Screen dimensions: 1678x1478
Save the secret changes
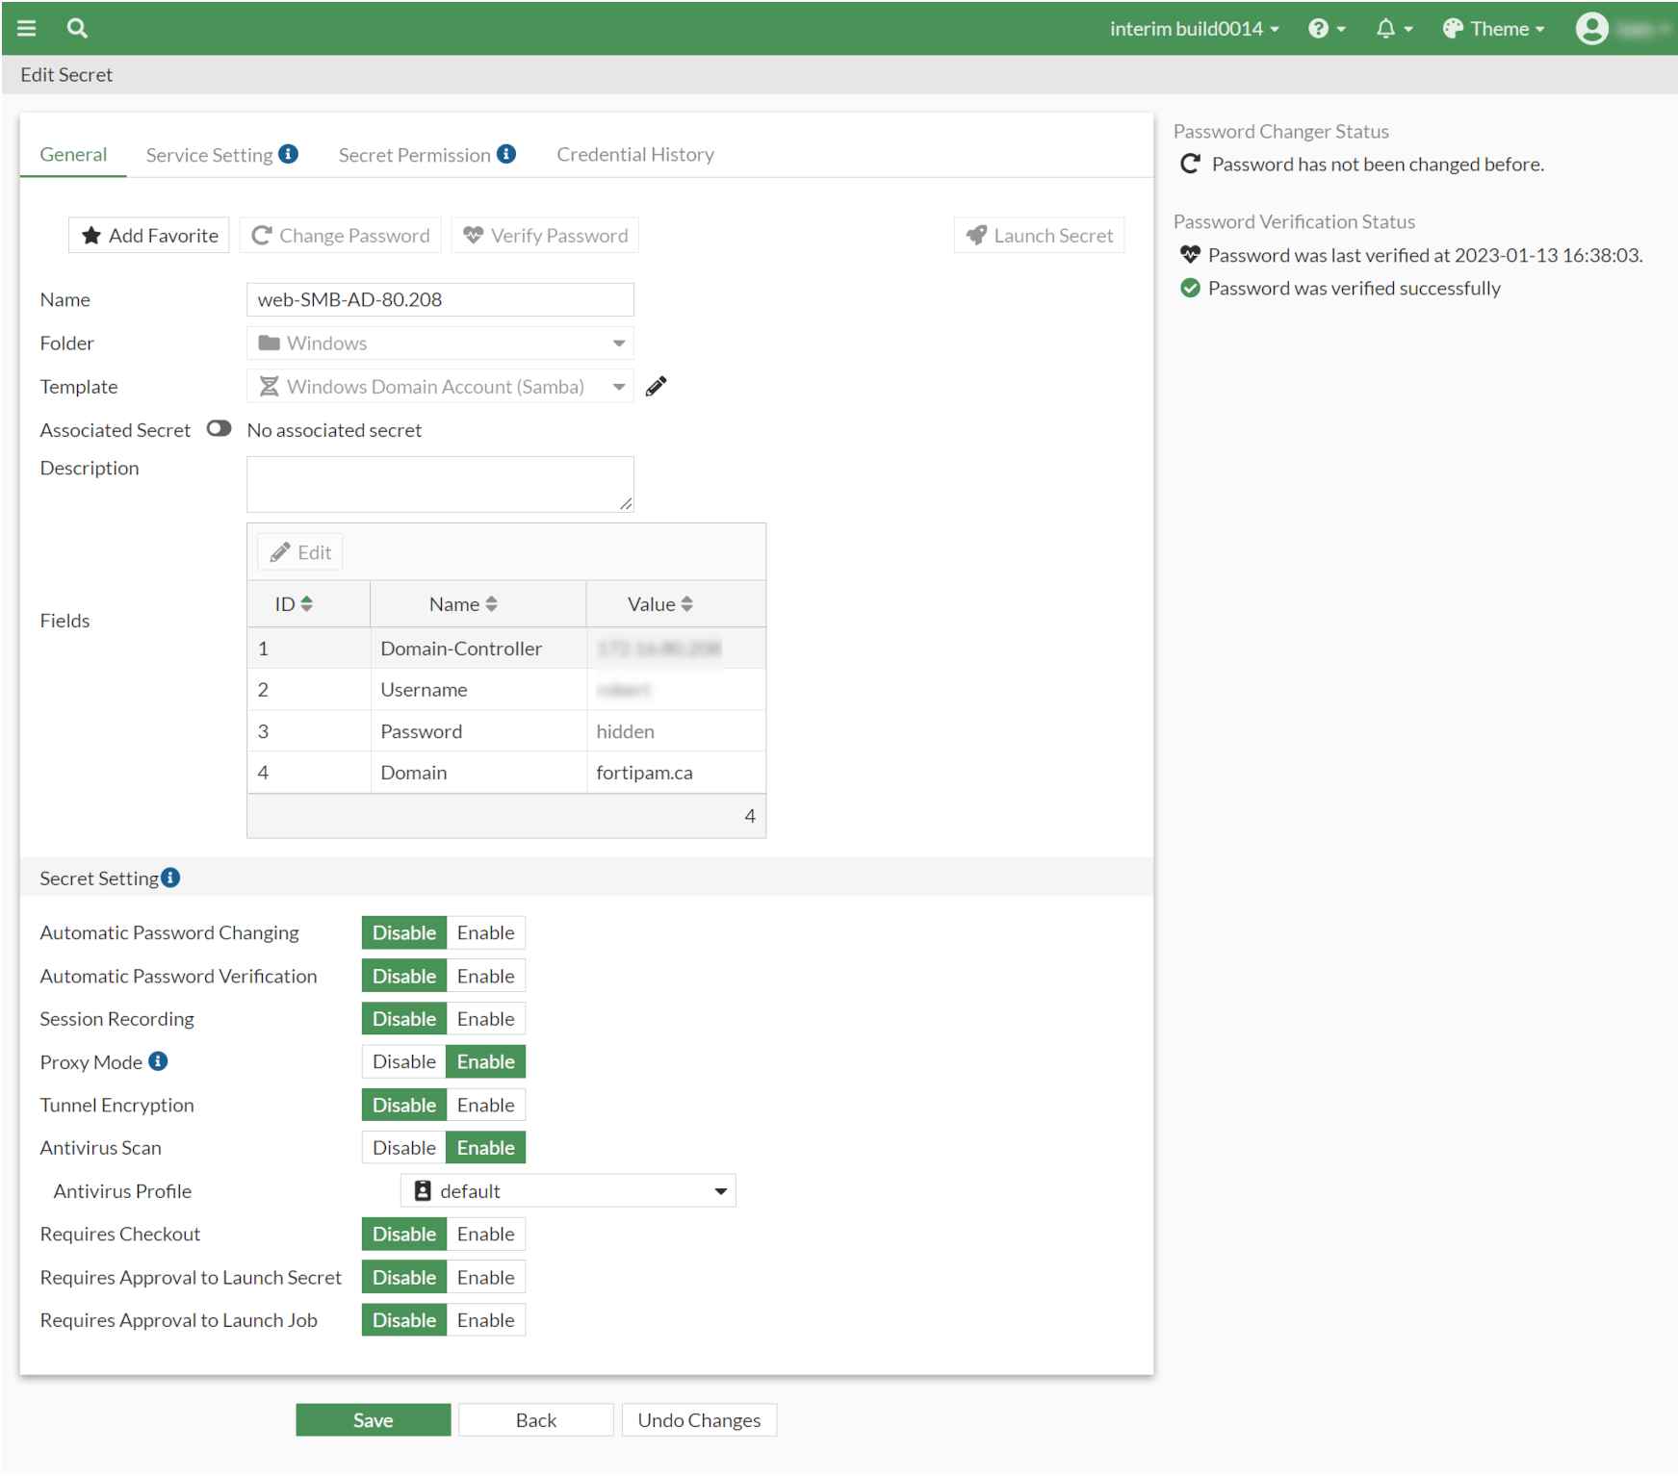[x=373, y=1419]
